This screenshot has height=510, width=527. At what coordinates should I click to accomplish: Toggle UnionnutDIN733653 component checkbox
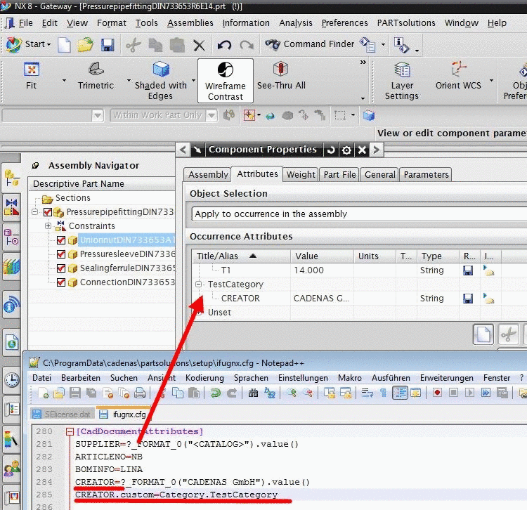click(61, 240)
